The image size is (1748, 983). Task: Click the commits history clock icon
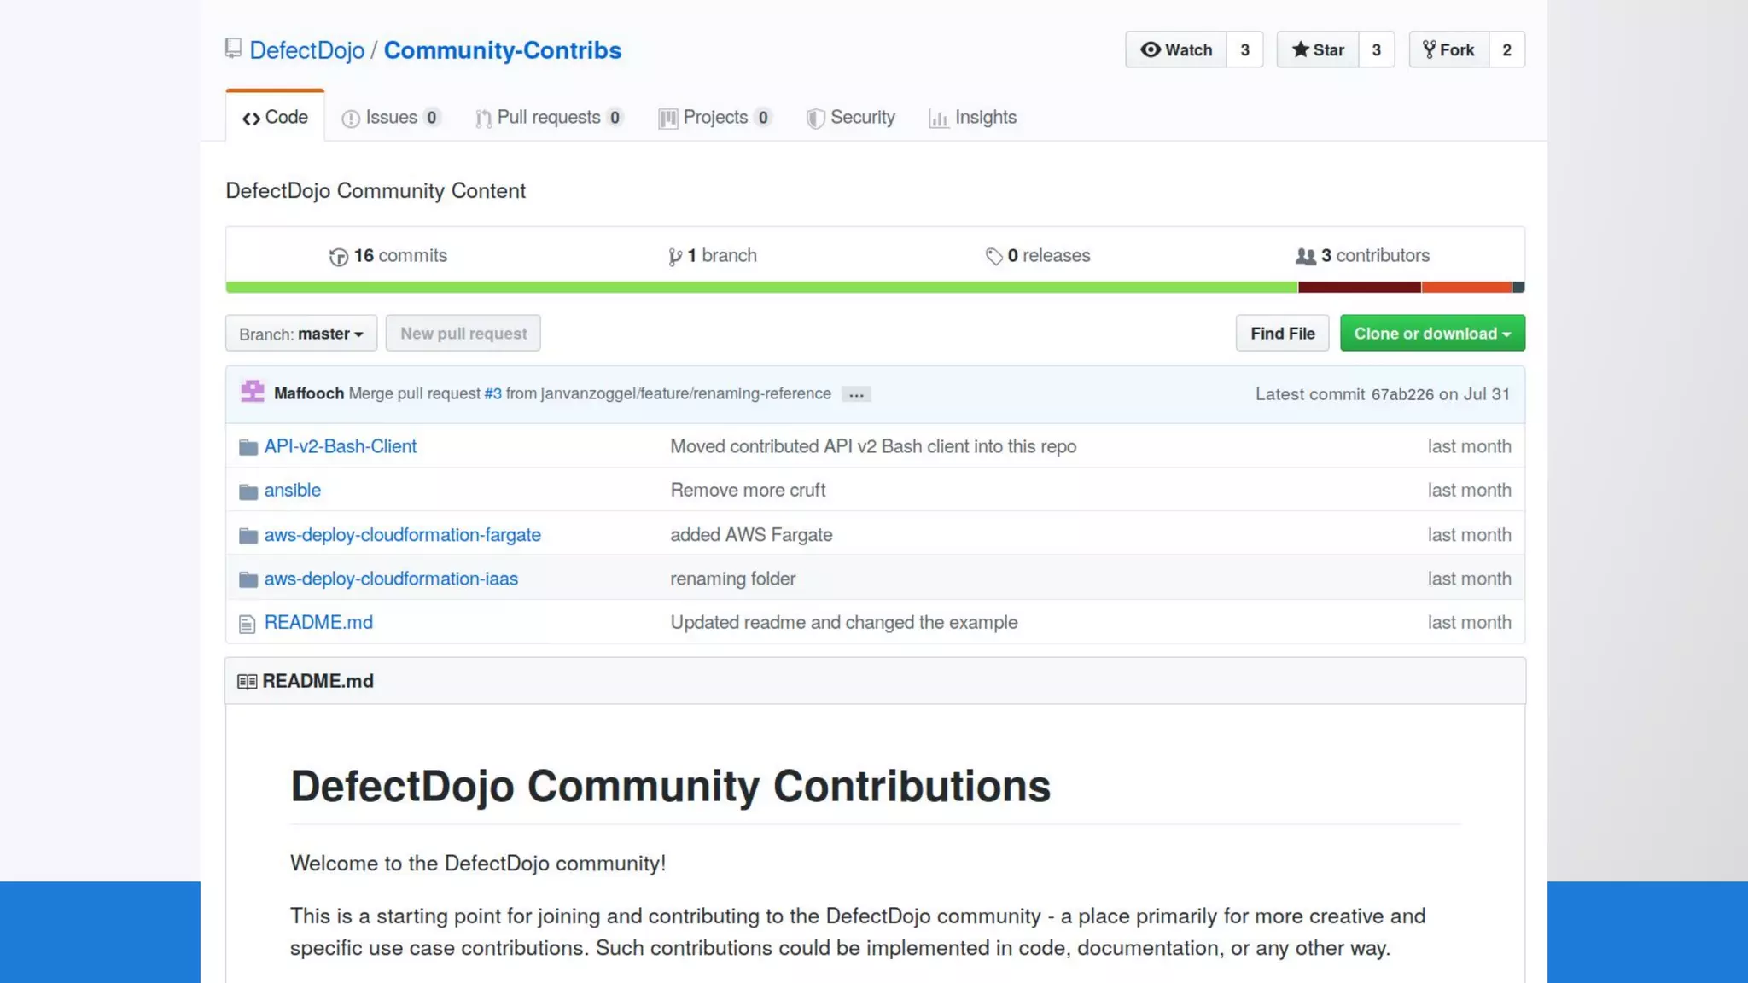point(339,257)
